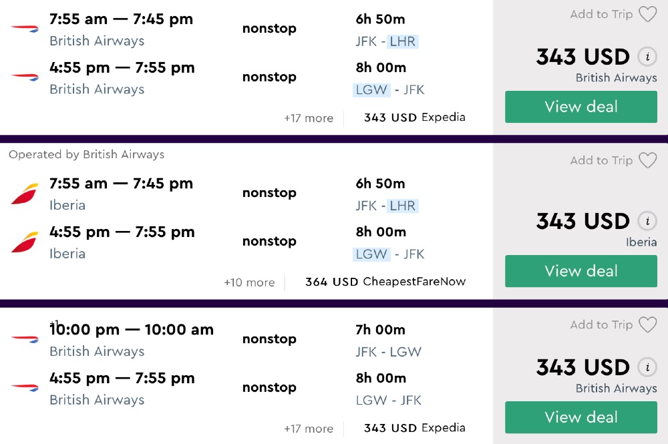Open price info icon for first 343 USD fare

pos(647,57)
